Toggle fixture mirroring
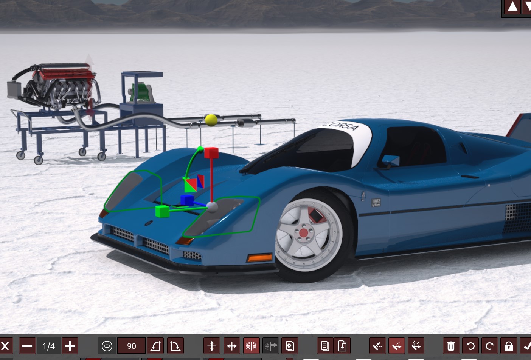Image resolution: width=531 pixels, height=360 pixels. tap(252, 346)
